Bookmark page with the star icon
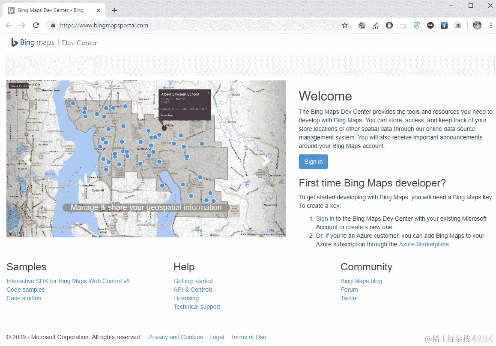This screenshot has width=496, height=346. 345,25
